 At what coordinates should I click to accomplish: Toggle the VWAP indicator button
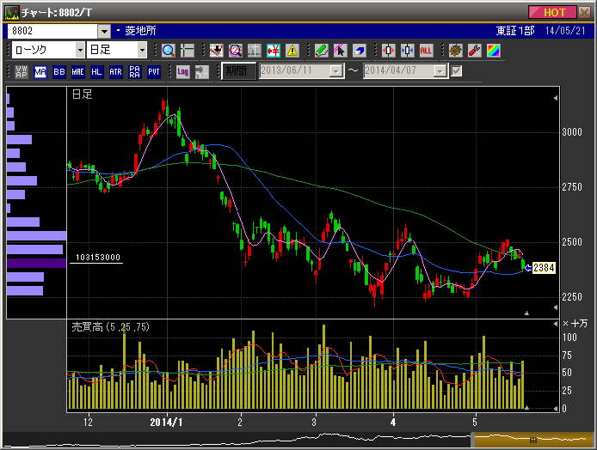point(22,71)
